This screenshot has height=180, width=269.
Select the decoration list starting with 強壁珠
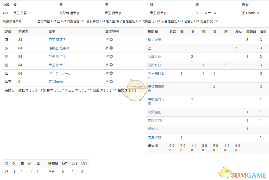80,90
